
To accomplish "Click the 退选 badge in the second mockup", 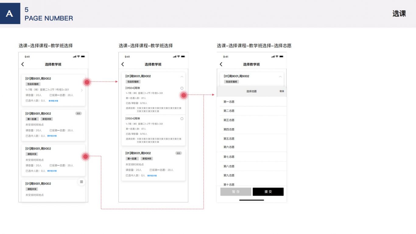I will [x=178, y=153].
